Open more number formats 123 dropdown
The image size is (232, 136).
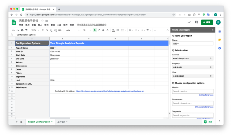pyautogui.click(x=60, y=30)
